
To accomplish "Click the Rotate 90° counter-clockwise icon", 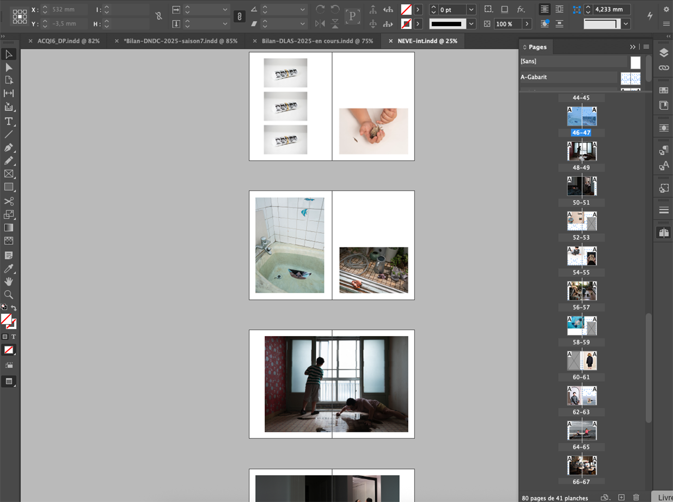I will point(335,9).
